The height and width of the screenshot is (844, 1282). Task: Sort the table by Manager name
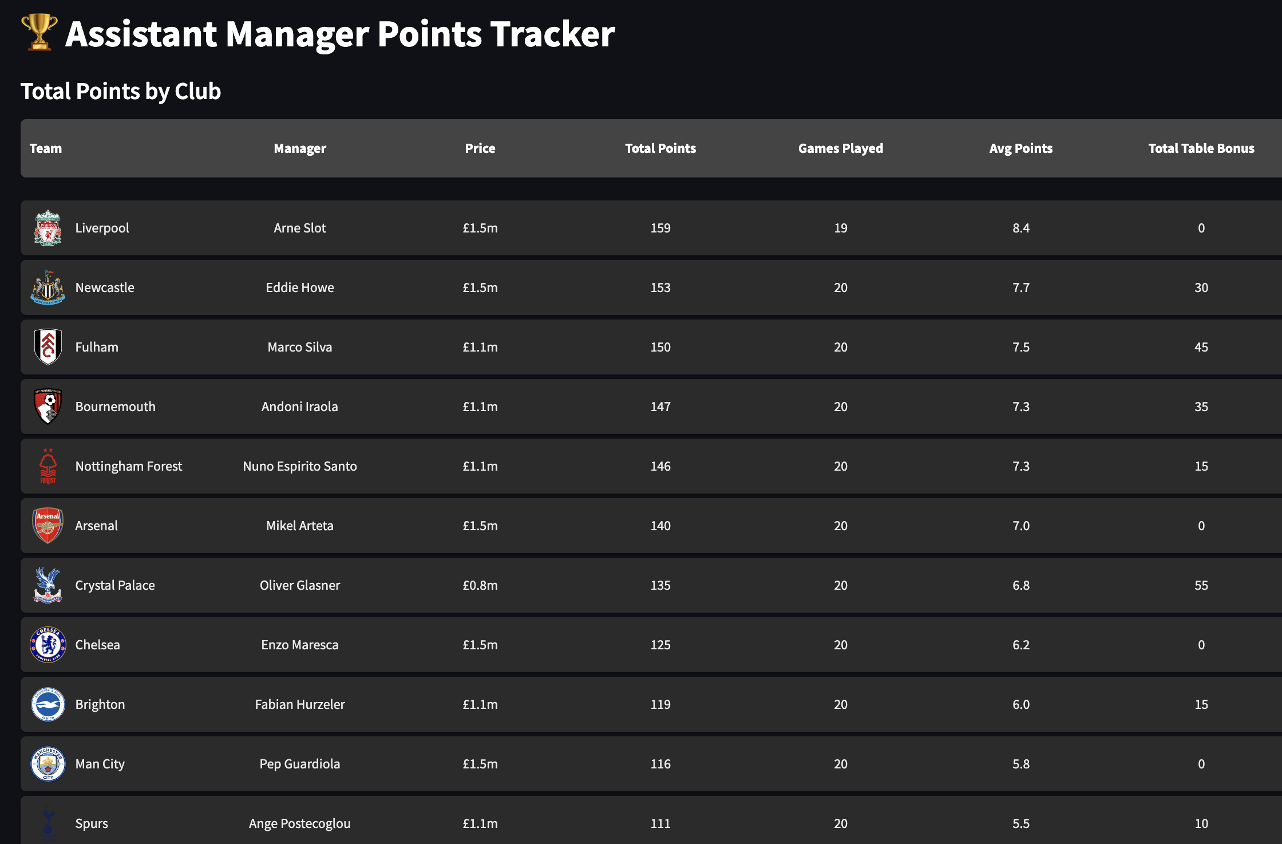(x=300, y=148)
